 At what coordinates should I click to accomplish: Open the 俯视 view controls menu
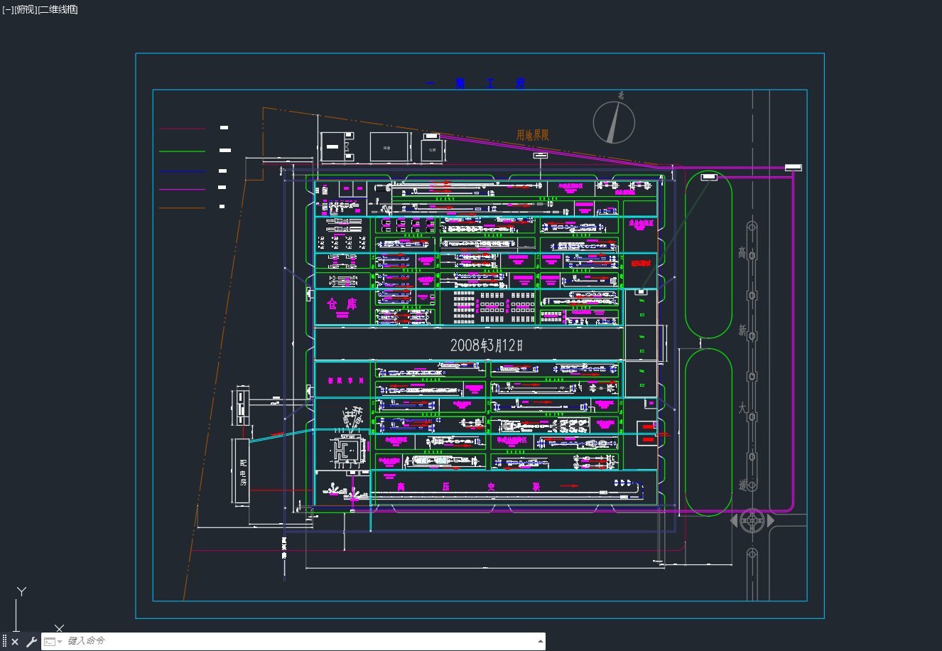coord(25,9)
